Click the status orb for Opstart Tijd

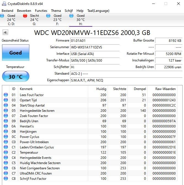pyautogui.click(x=6, y=100)
